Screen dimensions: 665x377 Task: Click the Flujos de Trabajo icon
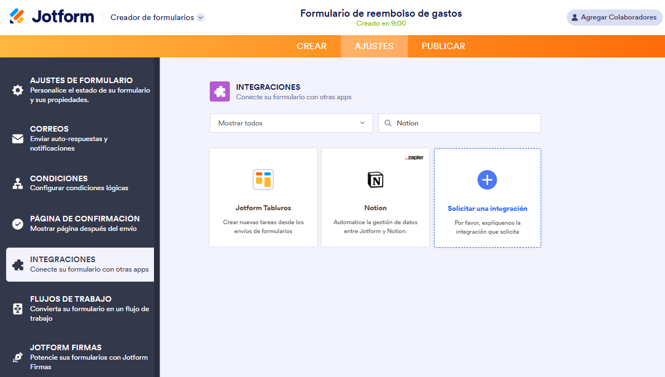(18, 309)
